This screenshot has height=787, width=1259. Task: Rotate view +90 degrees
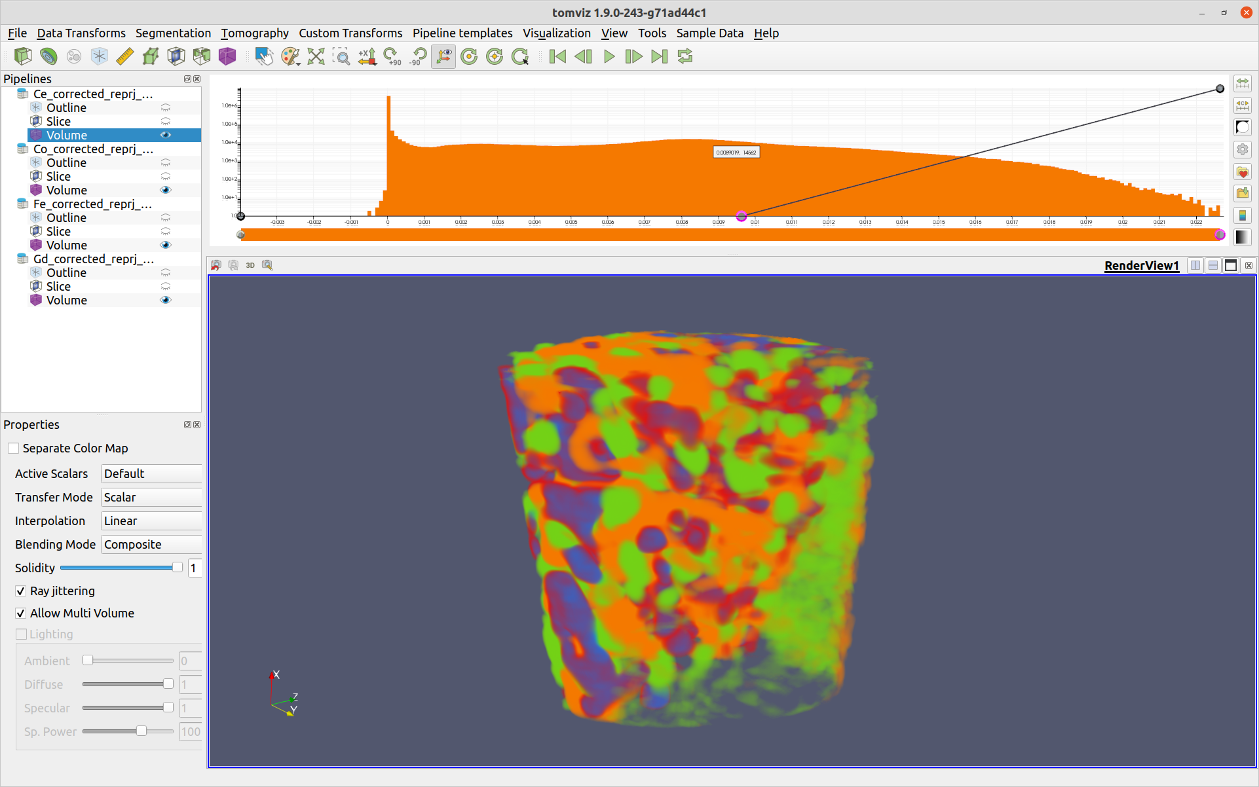point(392,57)
